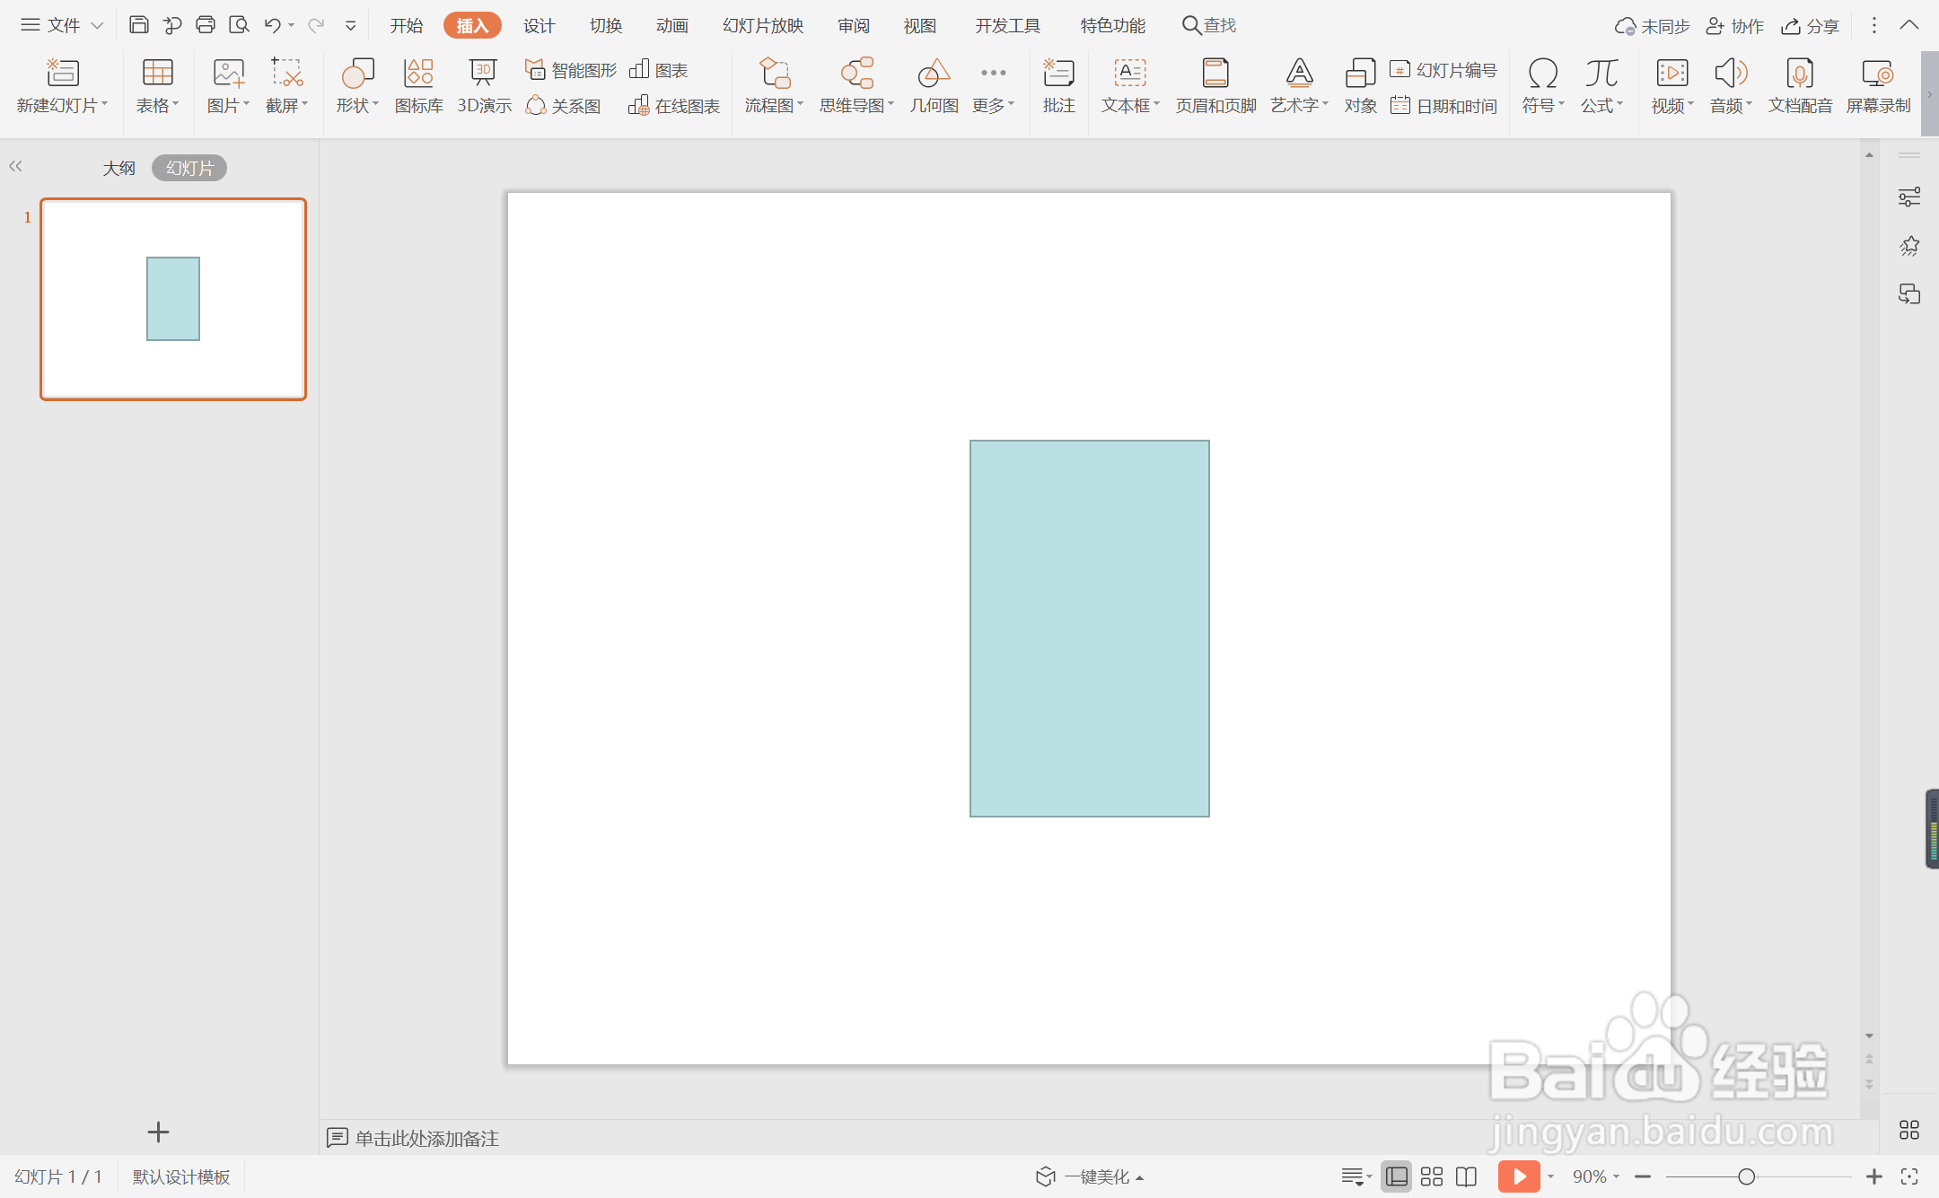The height and width of the screenshot is (1198, 1939).
Task: Open 页眉和页脚 header and footer
Action: tap(1215, 85)
